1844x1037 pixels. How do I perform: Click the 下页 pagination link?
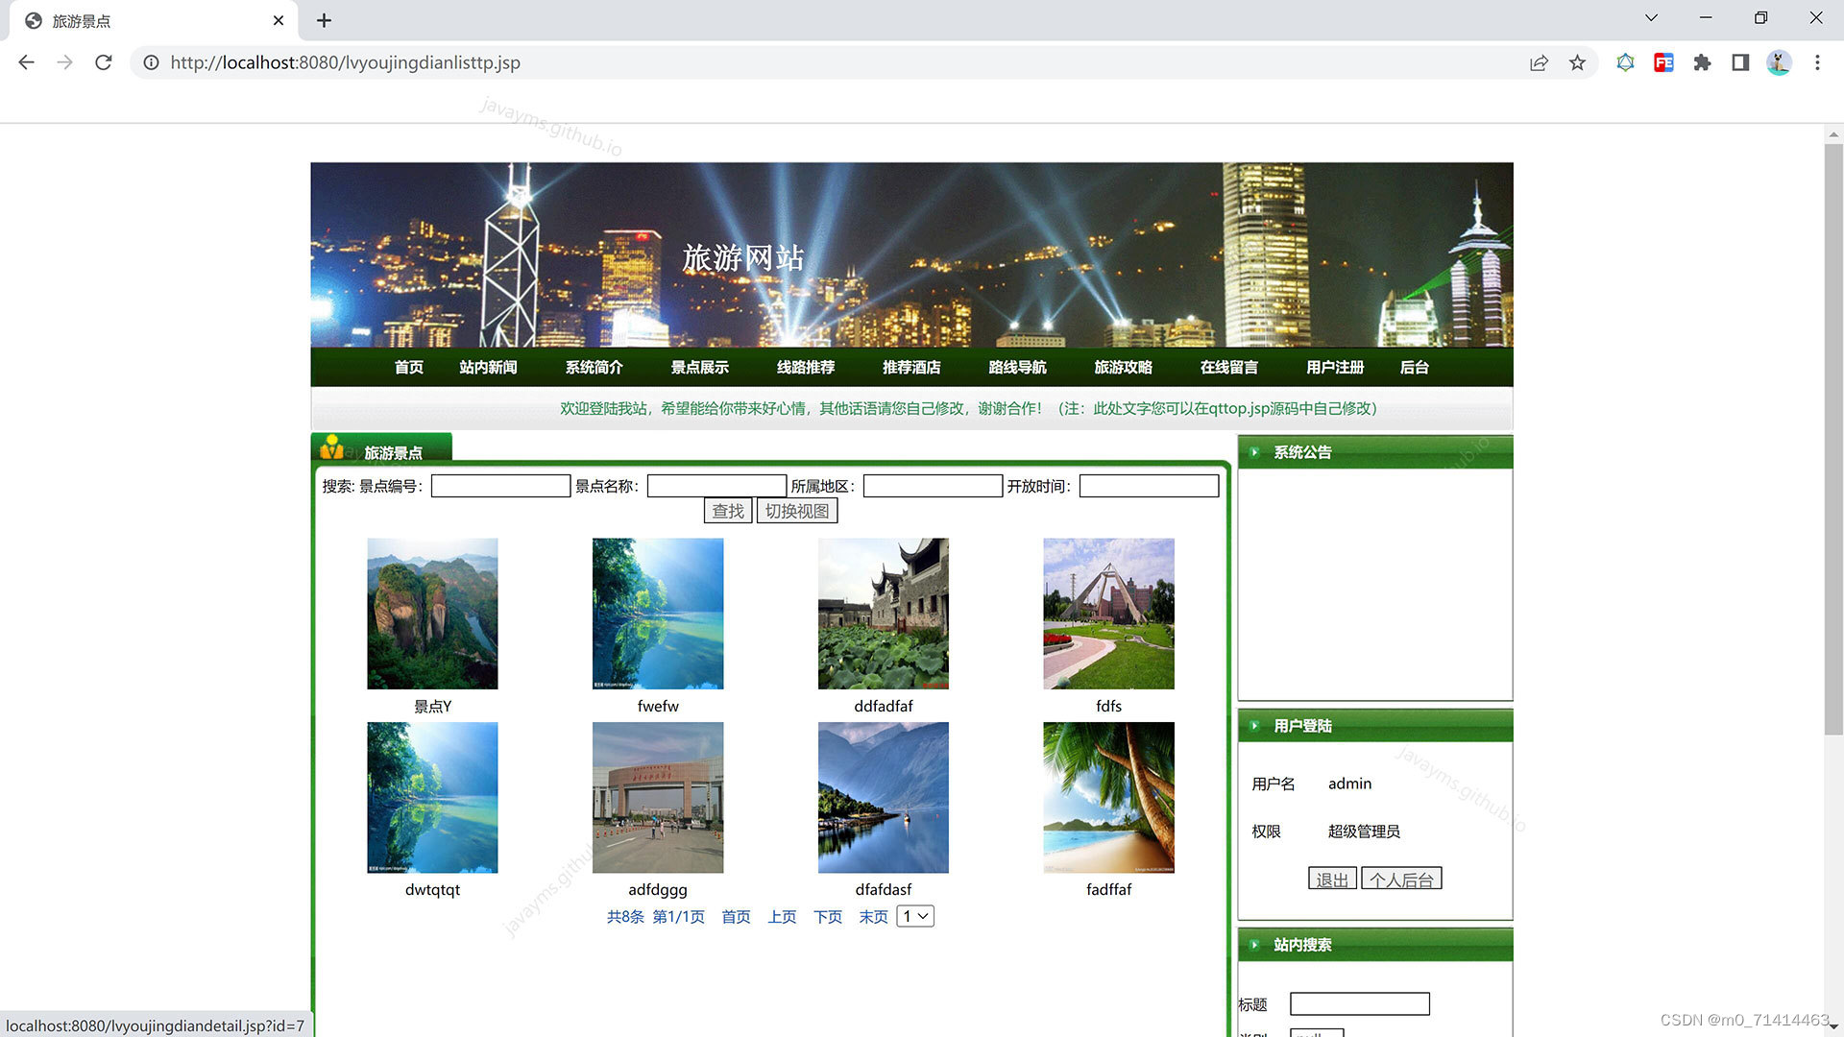pyautogui.click(x=827, y=917)
